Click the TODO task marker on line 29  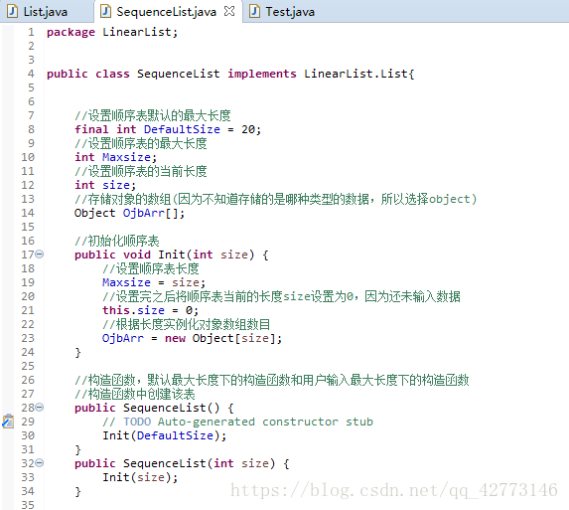[8, 422]
